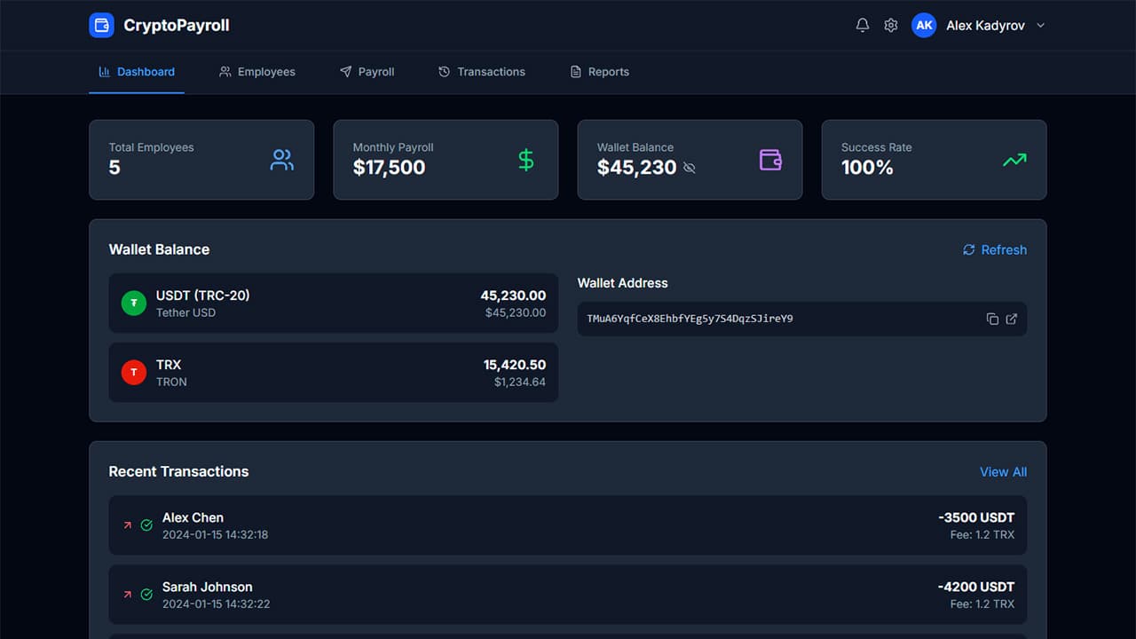Image resolution: width=1136 pixels, height=639 pixels.
Task: Open notifications via the bell icon
Action: (x=862, y=25)
